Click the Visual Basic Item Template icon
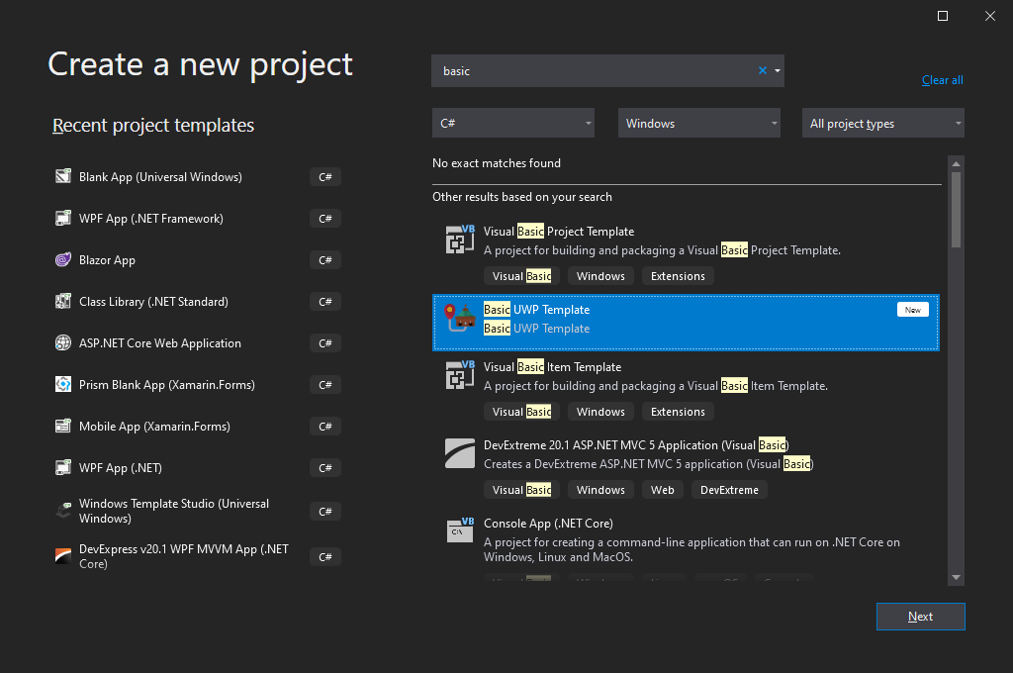Viewport: 1013px width, 673px height. pyautogui.click(x=460, y=374)
